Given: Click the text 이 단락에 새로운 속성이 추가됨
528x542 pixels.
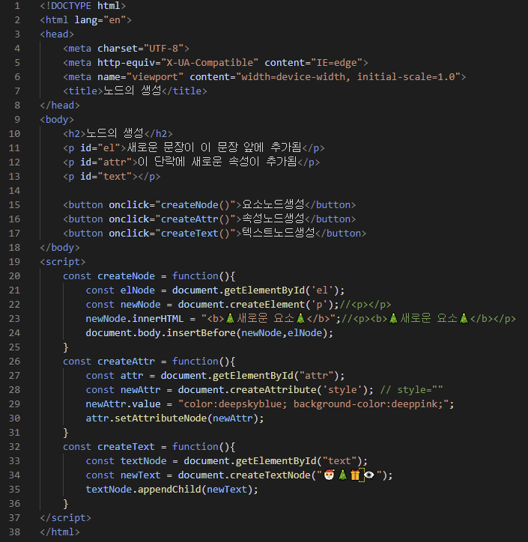Looking at the screenshot, I should point(217,162).
